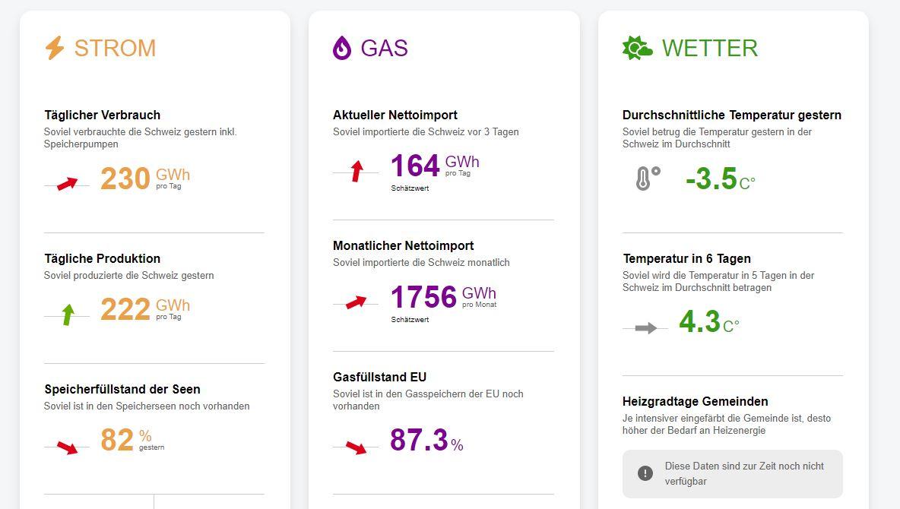Click the red up arrow beside 164 GWh
Viewport: 900px width, 509px height.
357,171
